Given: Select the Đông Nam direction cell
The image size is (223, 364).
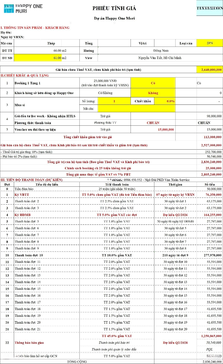Looking at the screenshot, I should point(160,51).
